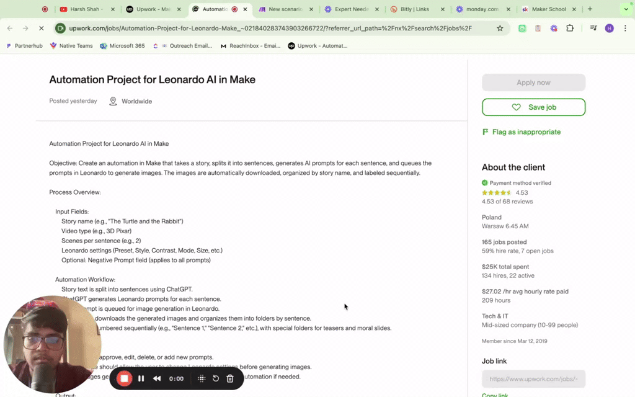Click Save job to bookmark this posting
This screenshot has height=397, width=635.
tap(533, 107)
